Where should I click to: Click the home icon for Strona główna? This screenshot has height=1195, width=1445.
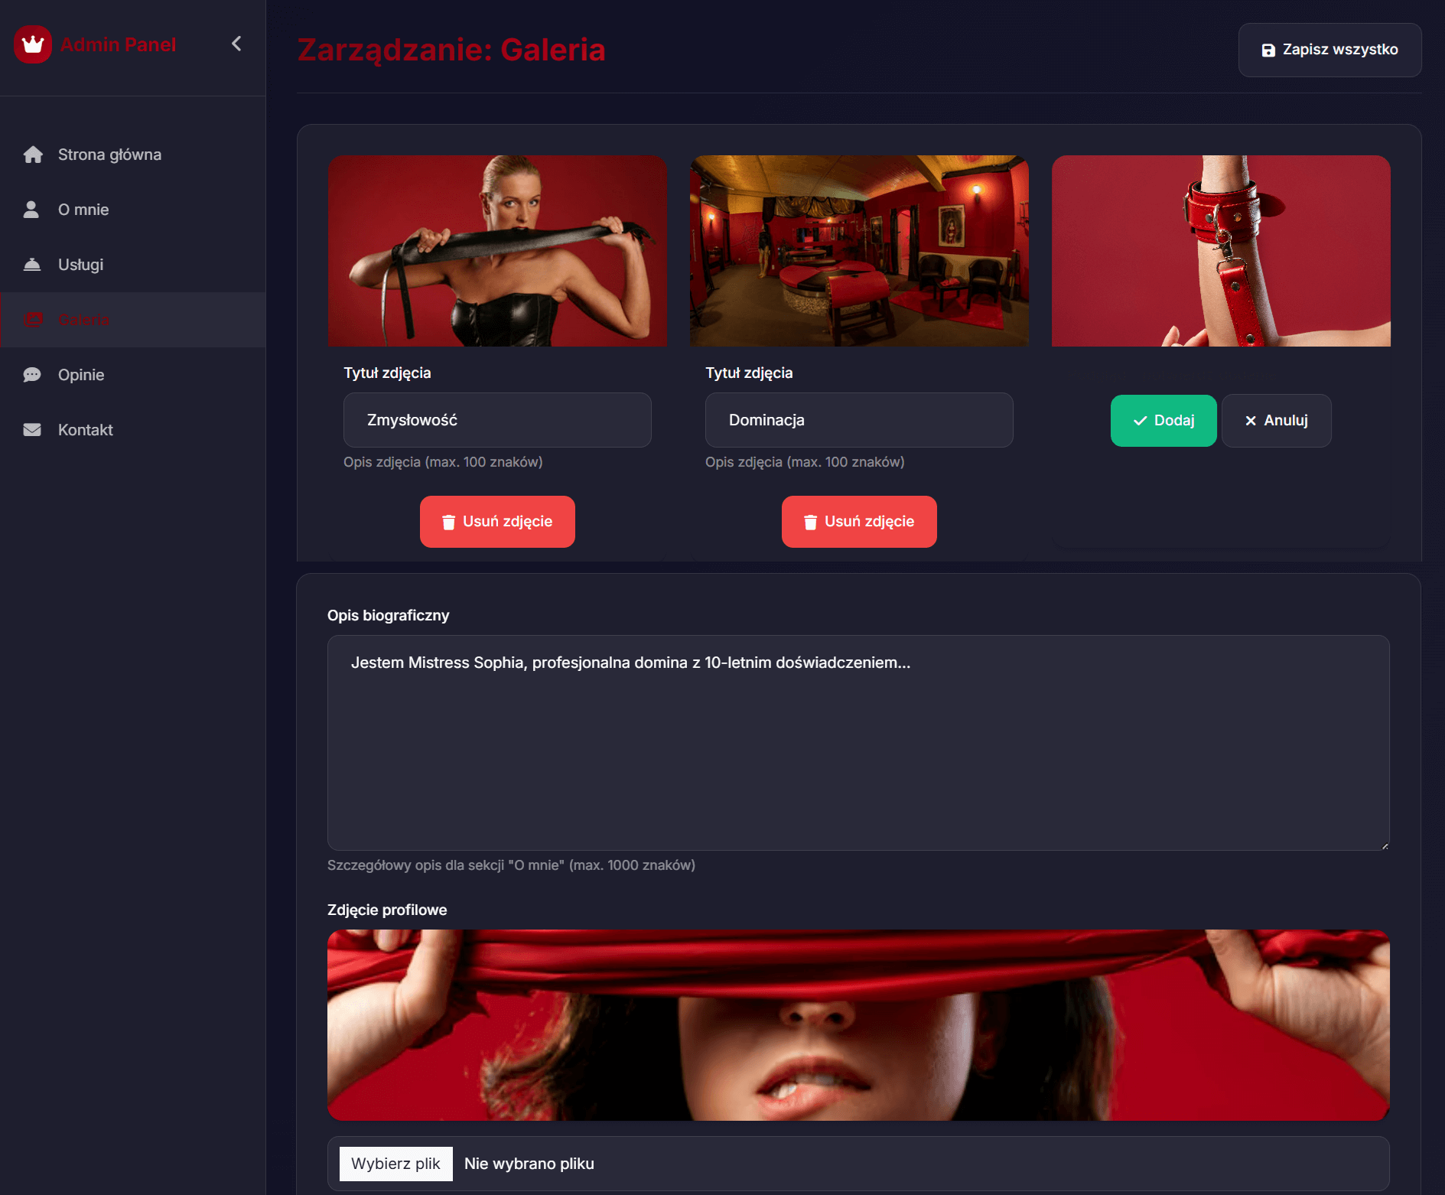tap(33, 155)
